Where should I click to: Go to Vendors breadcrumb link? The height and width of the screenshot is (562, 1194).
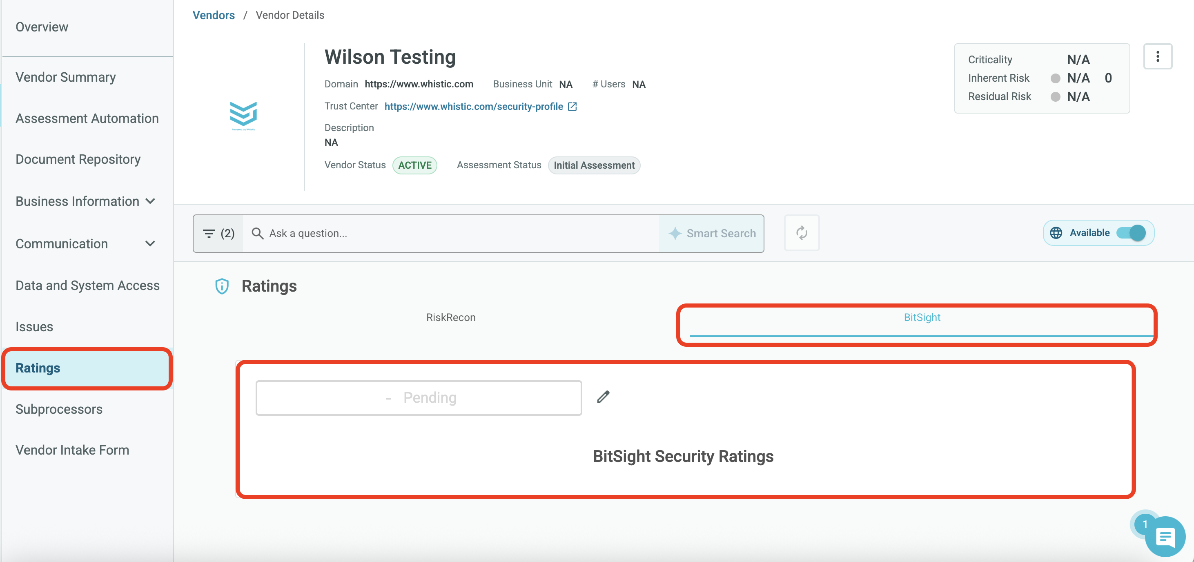(x=214, y=15)
